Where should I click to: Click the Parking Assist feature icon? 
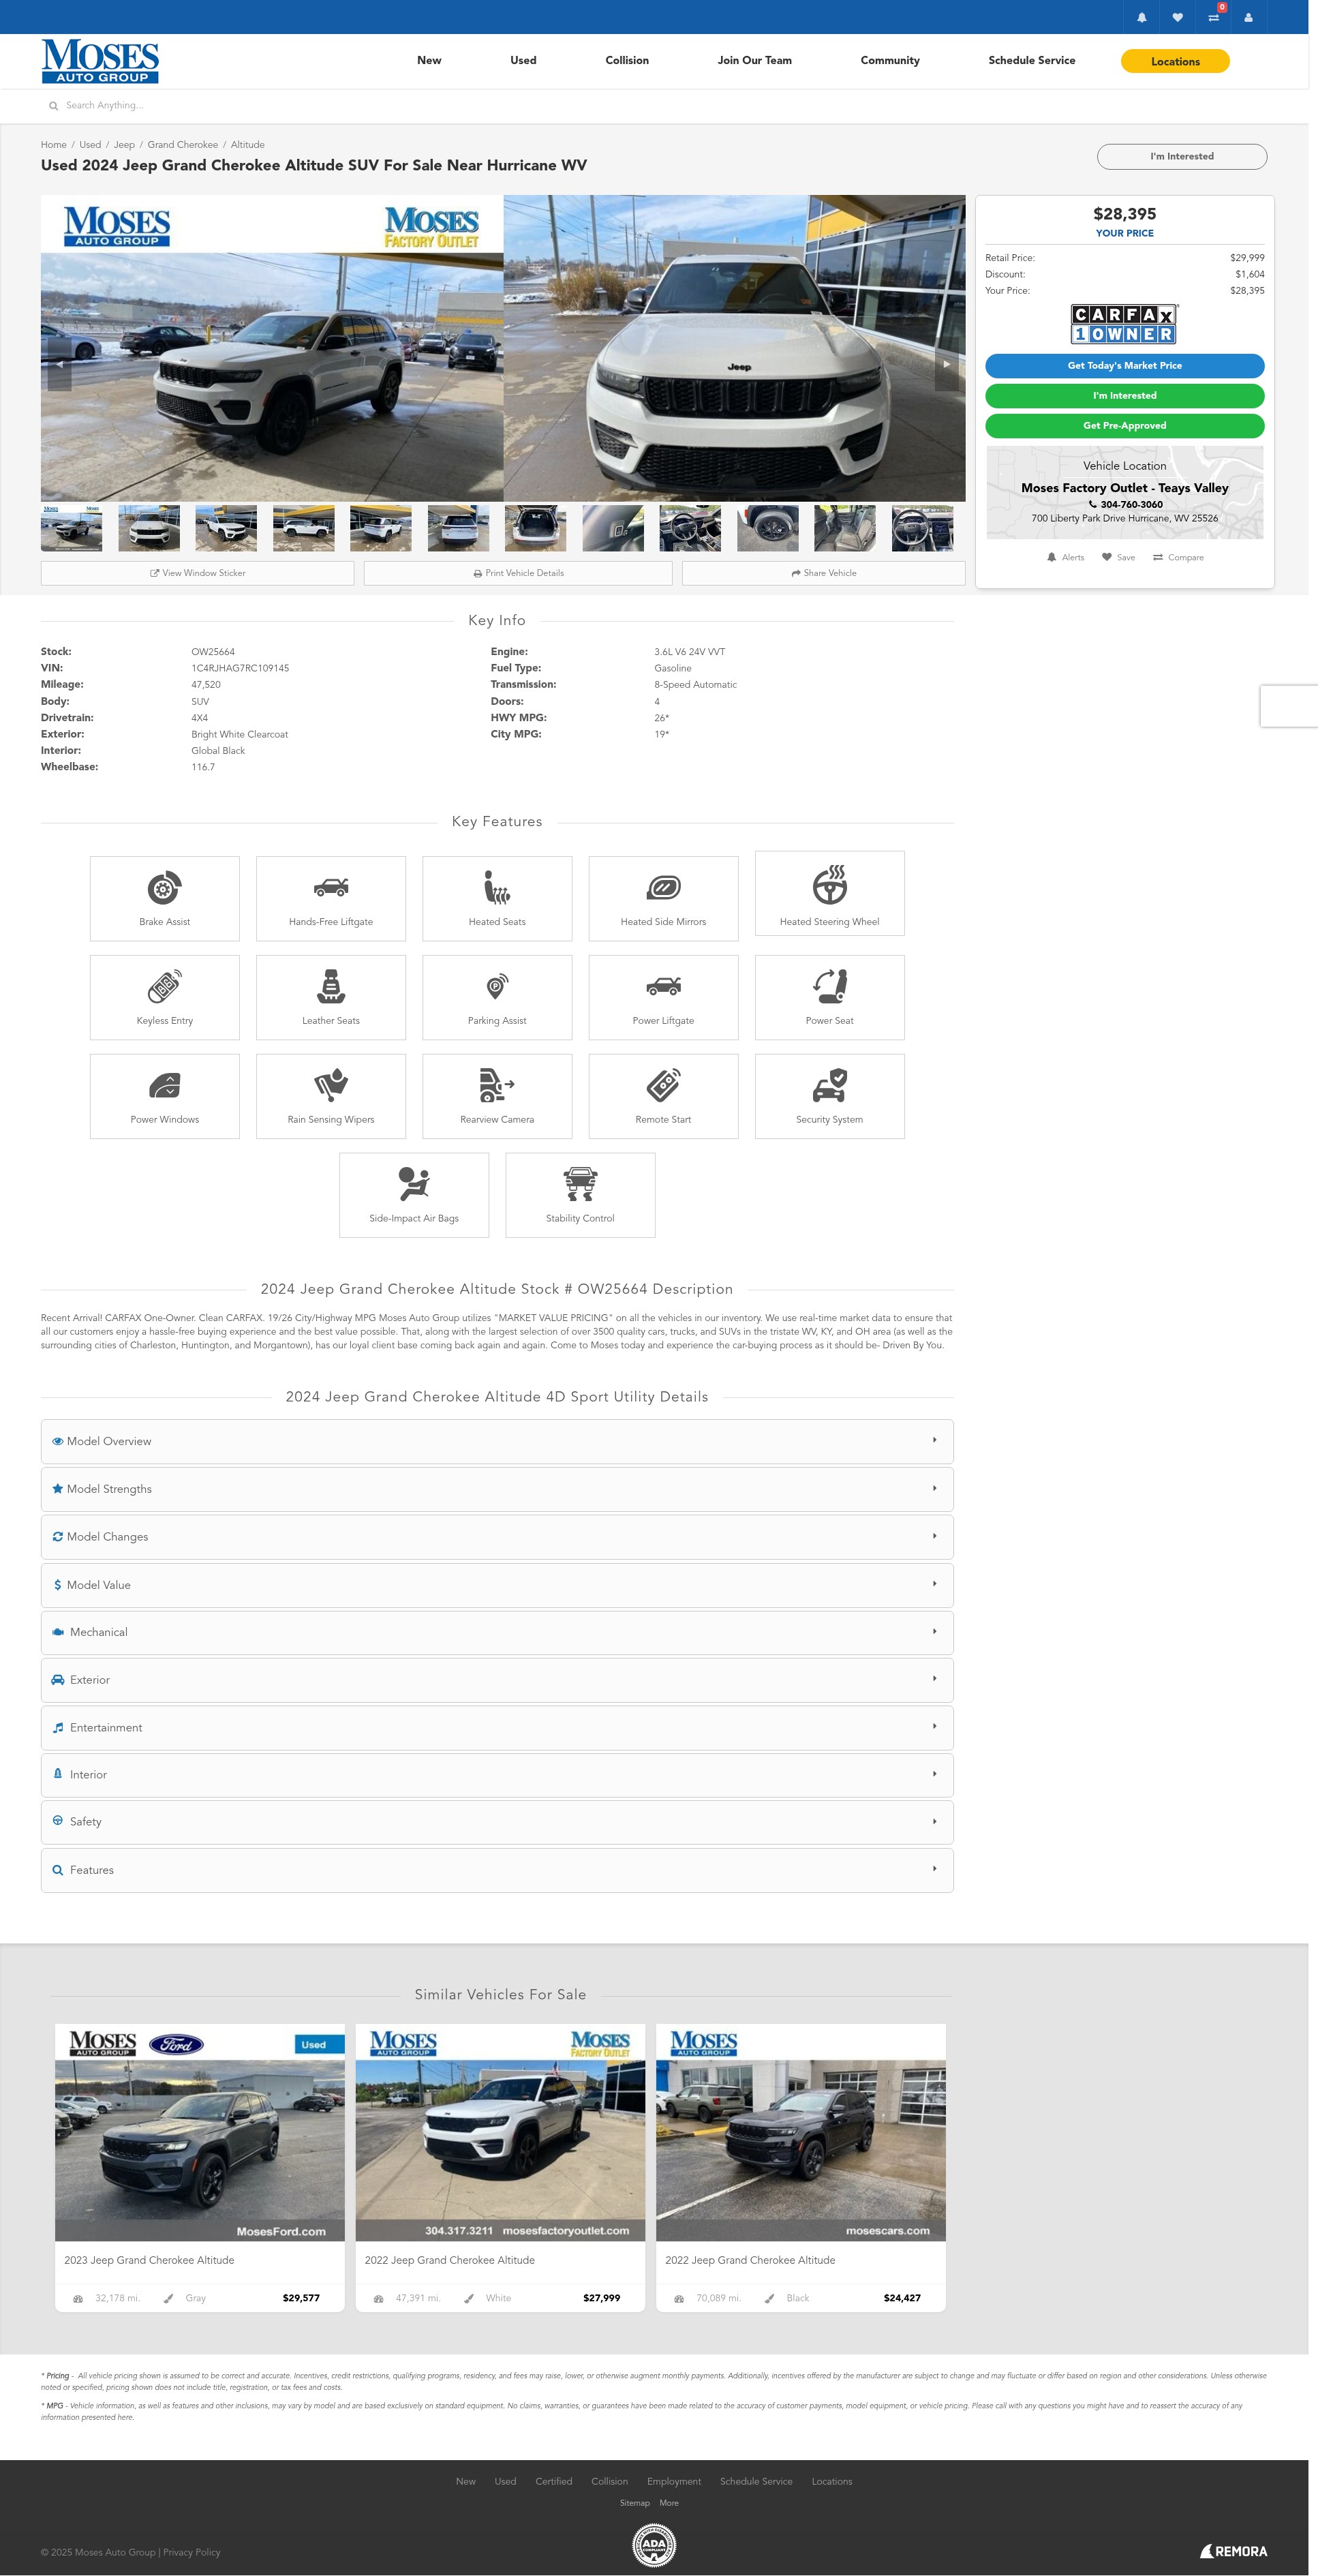[497, 986]
